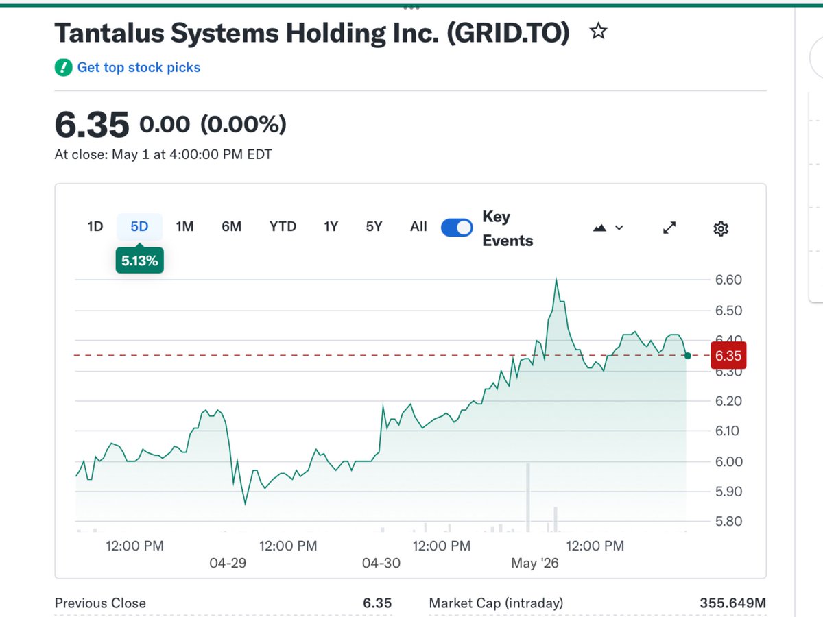Viewport: 823px width, 617px height.
Task: Click the Market Cap (intraday) label
Action: (496, 603)
